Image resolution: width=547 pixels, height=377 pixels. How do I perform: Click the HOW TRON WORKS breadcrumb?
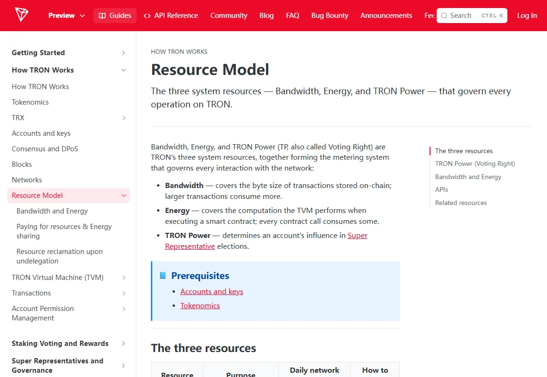179,52
